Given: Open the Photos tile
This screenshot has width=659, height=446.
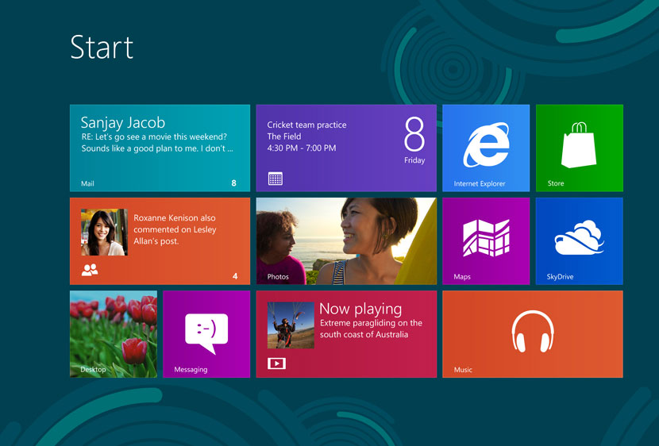Looking at the screenshot, I should (346, 240).
